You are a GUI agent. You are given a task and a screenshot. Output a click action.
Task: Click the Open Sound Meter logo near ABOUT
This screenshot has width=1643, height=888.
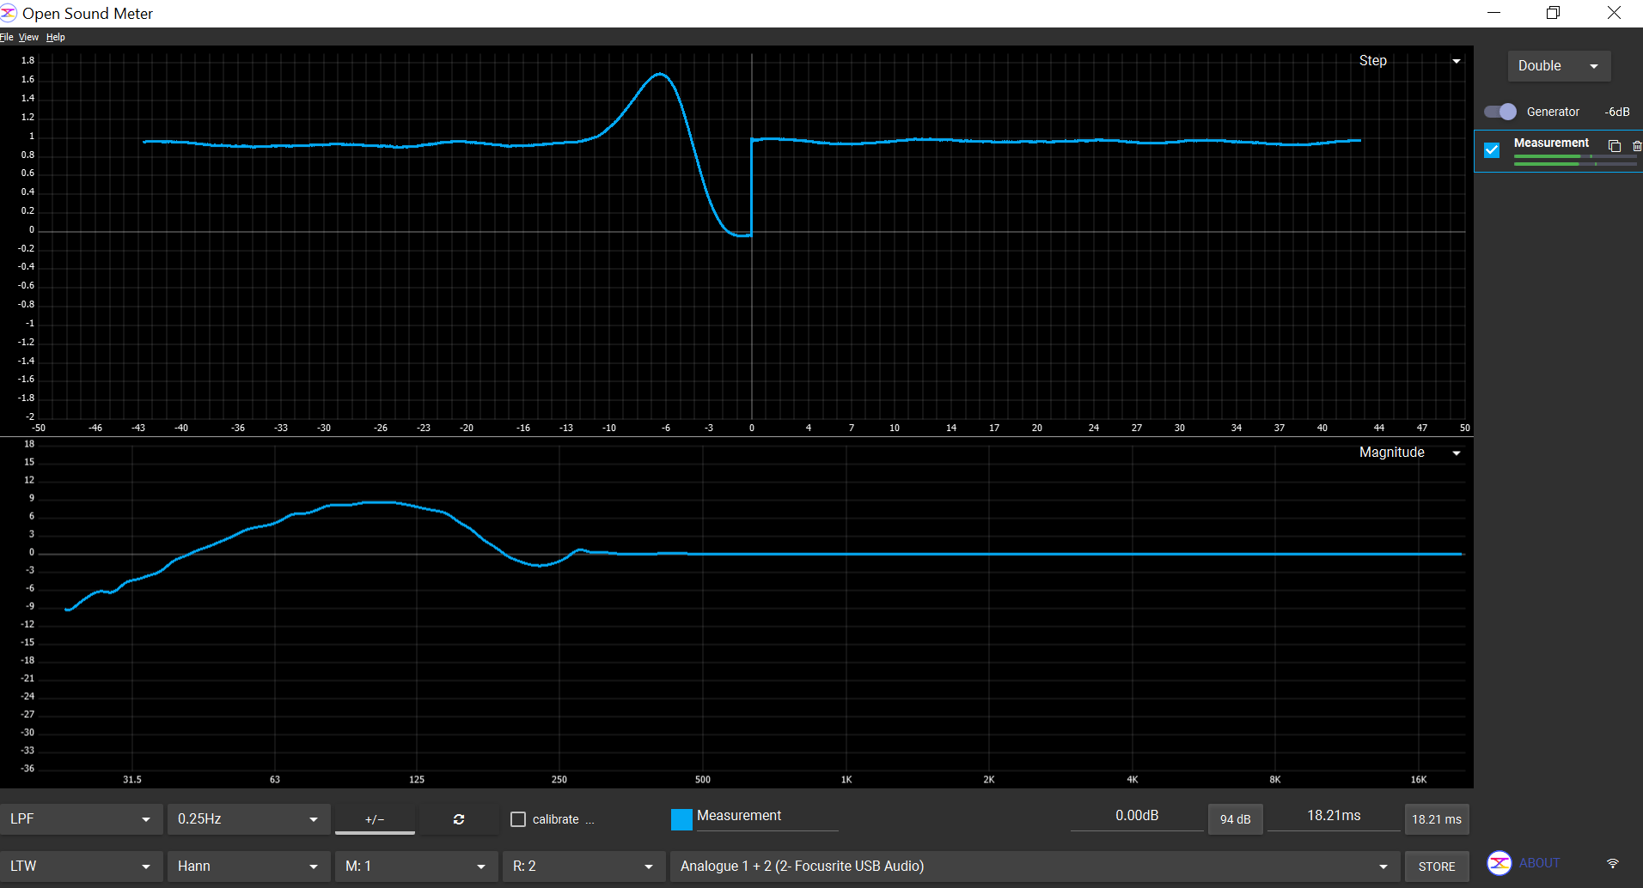point(1499,863)
